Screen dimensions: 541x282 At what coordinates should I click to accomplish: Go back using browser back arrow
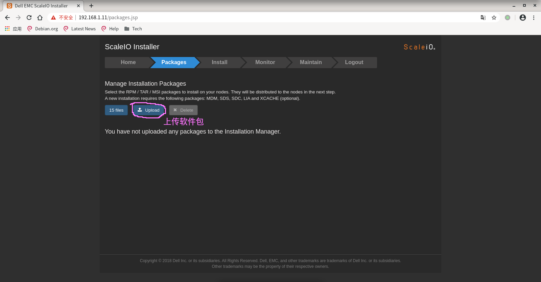tap(7, 18)
